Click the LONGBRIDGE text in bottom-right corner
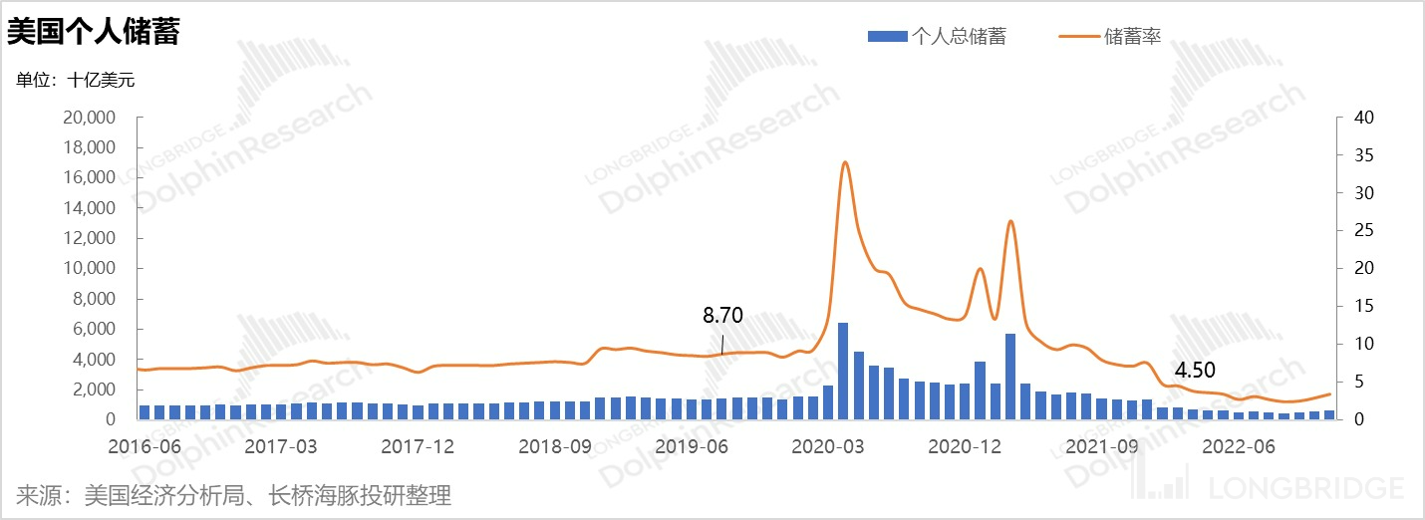Viewport: 1425px width, 520px height. click(x=1305, y=488)
